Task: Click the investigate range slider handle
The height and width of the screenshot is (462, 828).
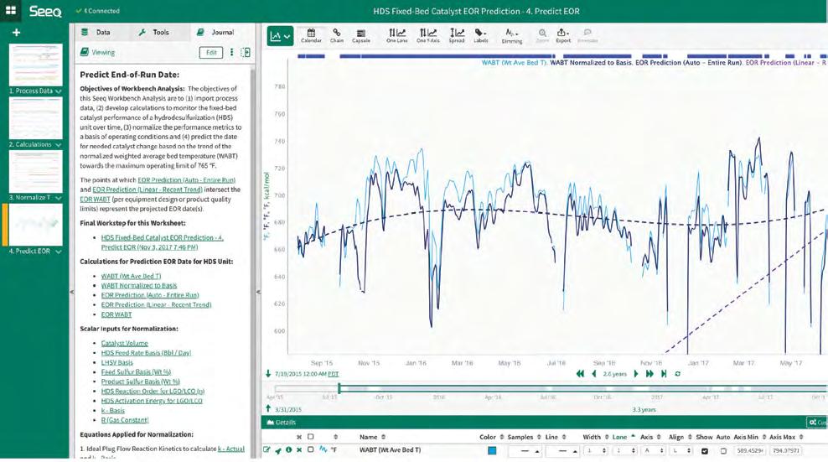Action: tap(339, 388)
